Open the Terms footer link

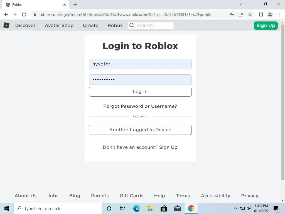click(183, 196)
